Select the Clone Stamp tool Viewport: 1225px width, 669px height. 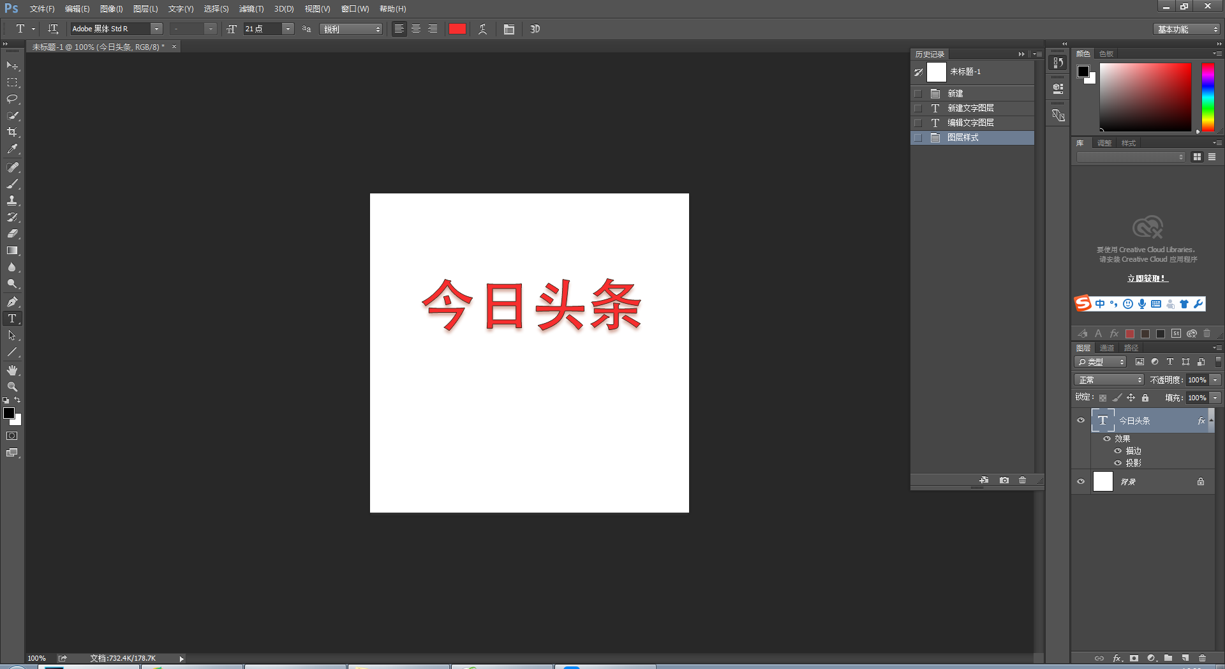click(x=12, y=200)
